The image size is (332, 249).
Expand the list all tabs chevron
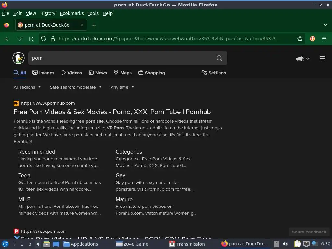[326, 25]
